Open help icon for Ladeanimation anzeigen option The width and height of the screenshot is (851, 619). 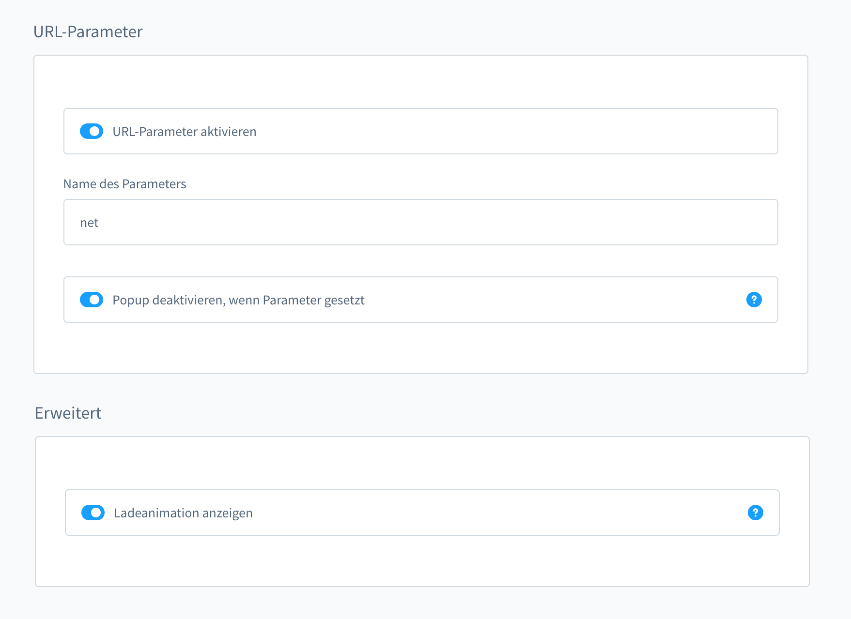point(756,513)
